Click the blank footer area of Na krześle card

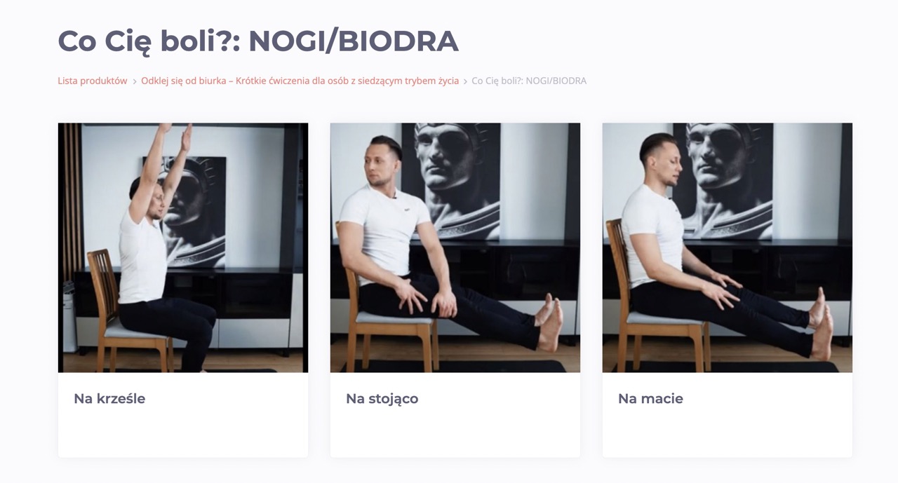pyautogui.click(x=183, y=436)
